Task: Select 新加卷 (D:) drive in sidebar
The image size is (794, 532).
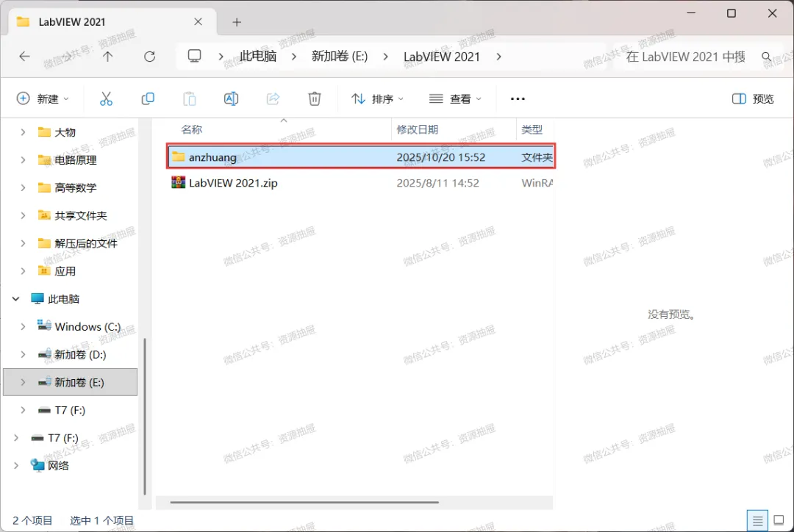Action: tap(80, 354)
